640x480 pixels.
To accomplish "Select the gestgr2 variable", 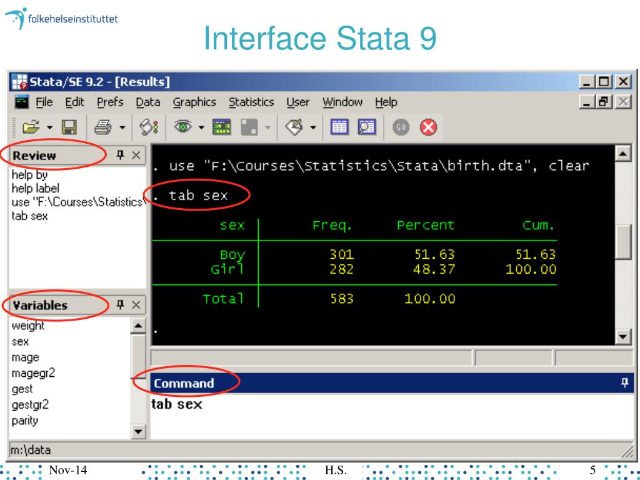I will [x=30, y=405].
